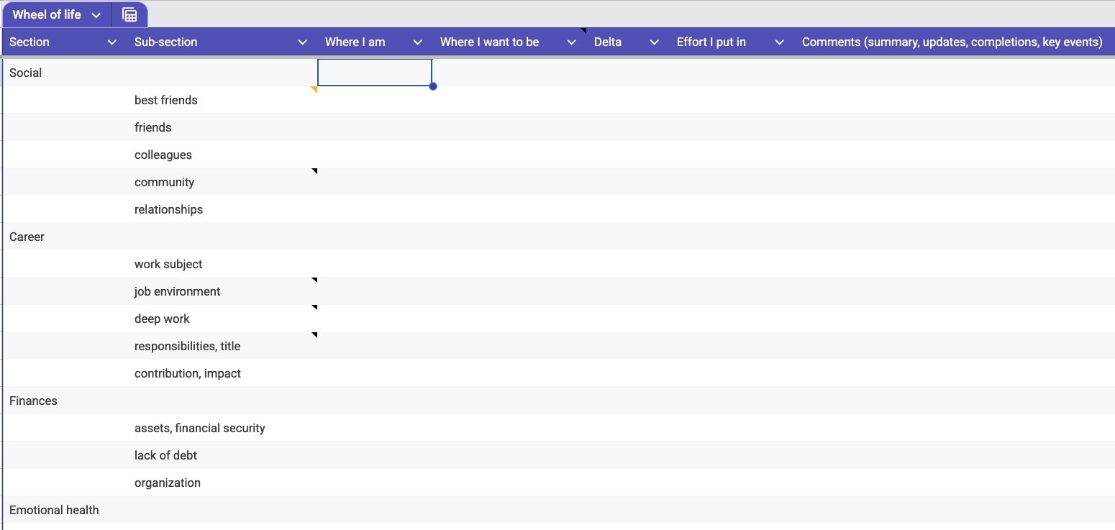Click the table view icon beside Wheel of life
1115x530 pixels.
point(129,14)
